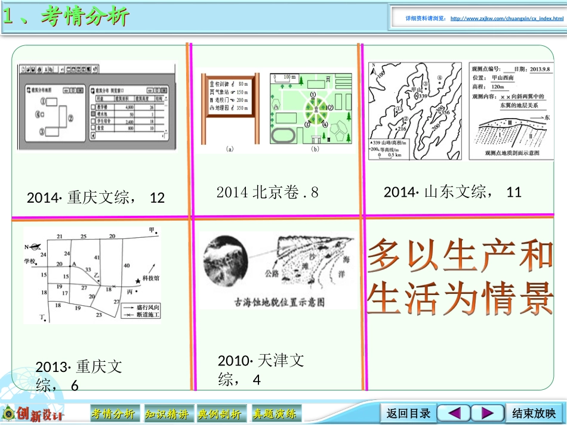Image resolution: width=567 pixels, height=425 pixels.
Task: Advance to next slide with right arrow
Action: click(487, 413)
